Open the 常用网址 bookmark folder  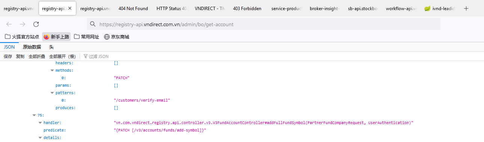tap(87, 37)
